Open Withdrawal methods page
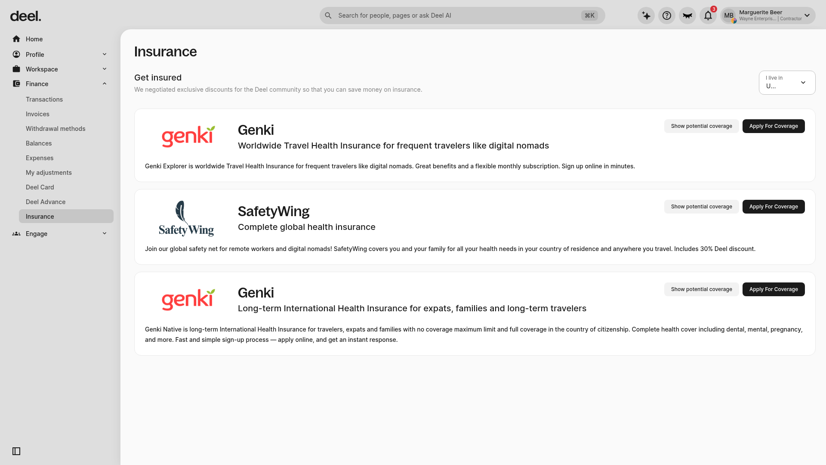The image size is (826, 465). [x=55, y=129]
